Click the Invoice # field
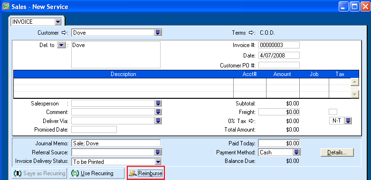Screen dimensions: 371x180 click(x=279, y=45)
